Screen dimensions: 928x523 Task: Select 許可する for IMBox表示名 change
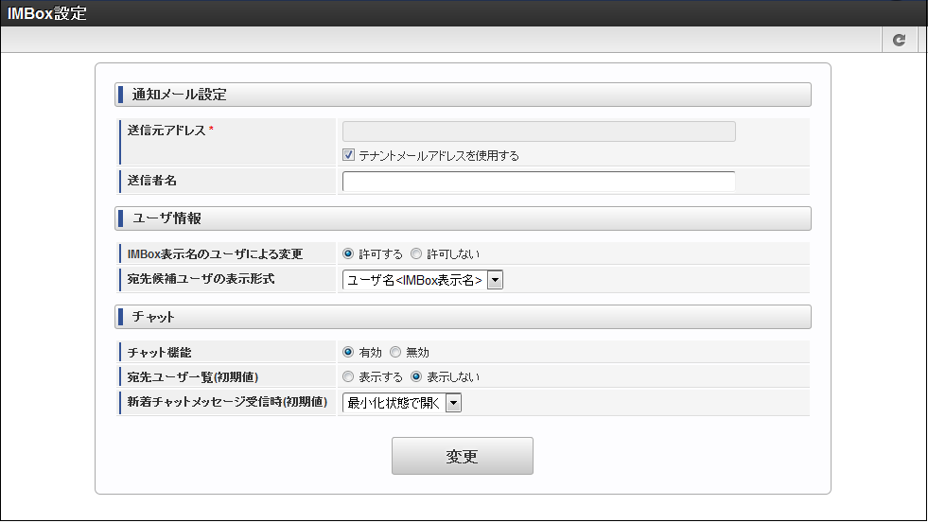pos(348,253)
